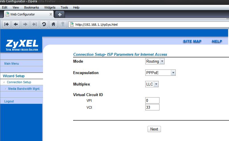The image size is (229, 141).
Task: Click the ZyXEL logo
Action: pyautogui.click(x=22, y=45)
